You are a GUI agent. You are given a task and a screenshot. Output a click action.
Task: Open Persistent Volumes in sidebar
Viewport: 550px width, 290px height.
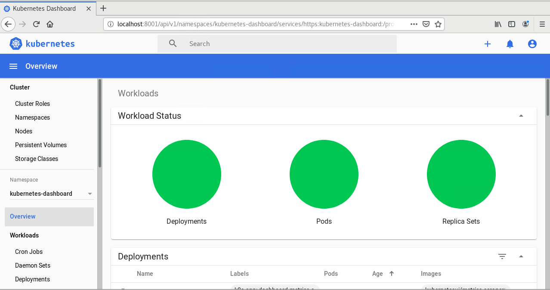(x=41, y=145)
